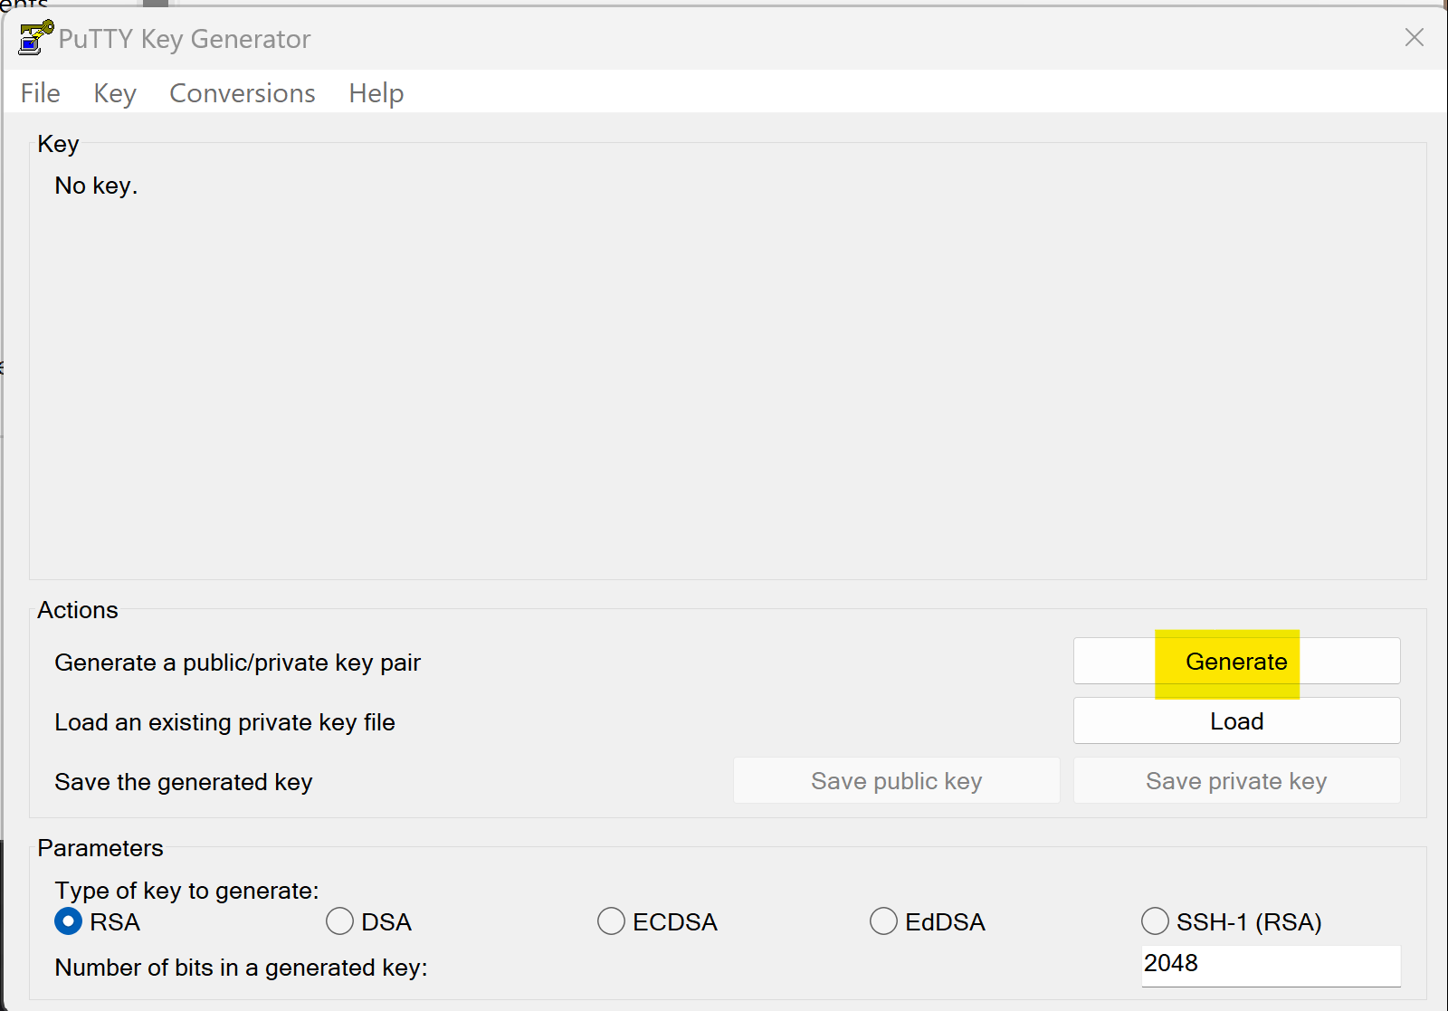The width and height of the screenshot is (1448, 1011).
Task: Open the Help menu
Action: click(x=376, y=93)
